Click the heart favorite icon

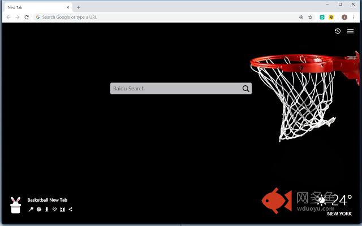[x=54, y=209]
